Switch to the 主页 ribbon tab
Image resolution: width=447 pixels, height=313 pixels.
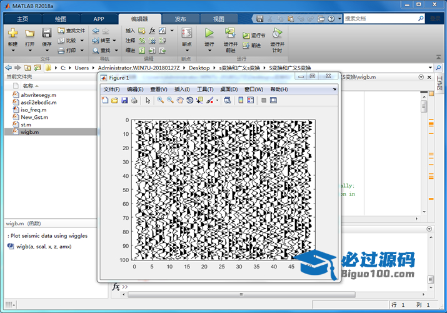(23, 19)
